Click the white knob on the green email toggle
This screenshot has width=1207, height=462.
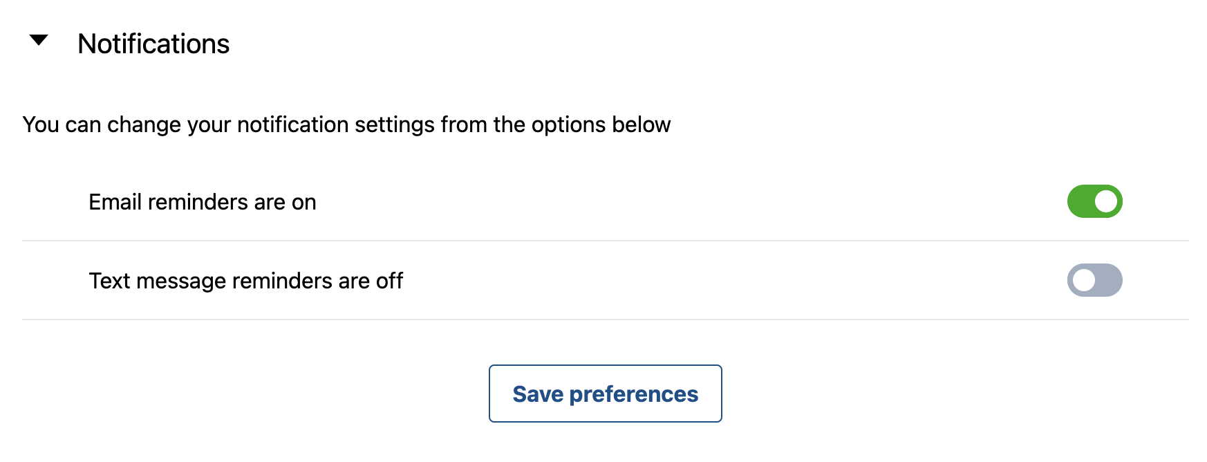click(x=1106, y=201)
